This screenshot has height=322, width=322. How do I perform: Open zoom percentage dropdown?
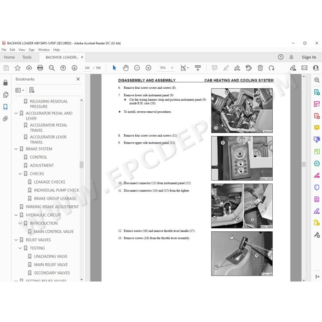click(172, 68)
